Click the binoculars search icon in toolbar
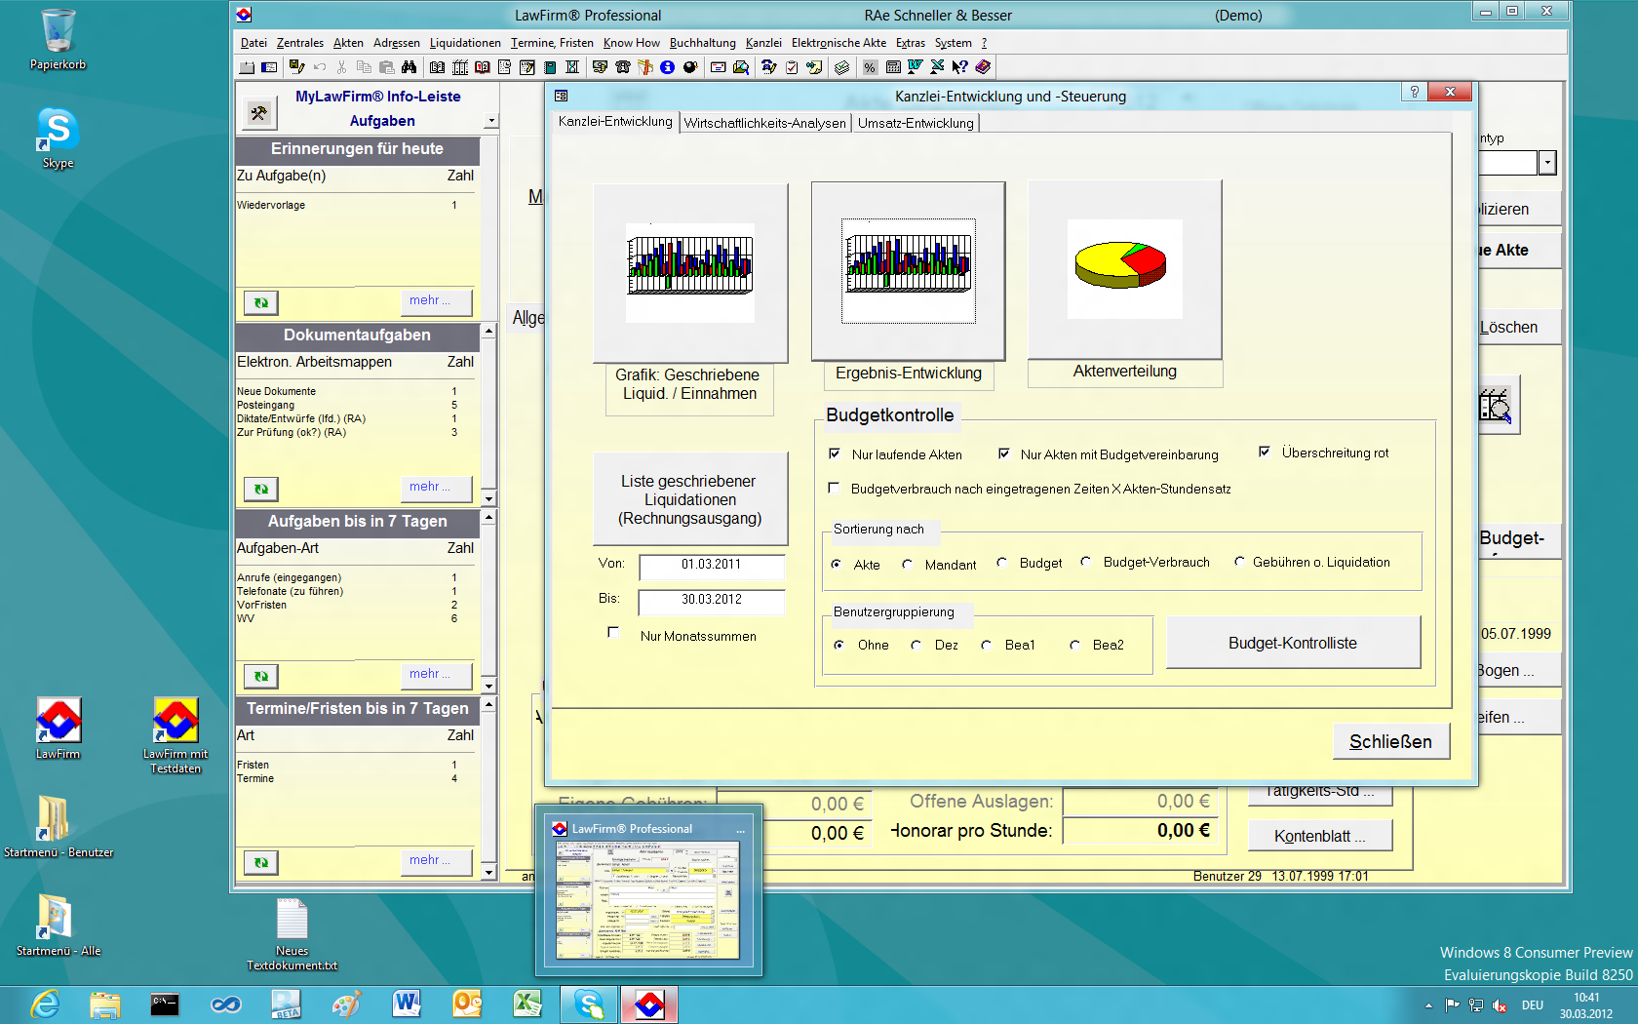Image resolution: width=1638 pixels, height=1024 pixels. pyautogui.click(x=409, y=67)
